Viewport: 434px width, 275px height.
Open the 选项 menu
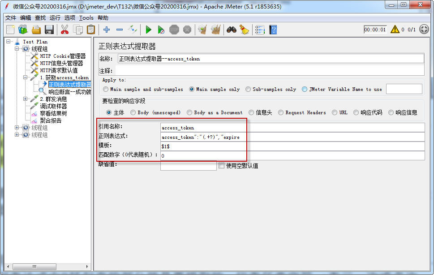(x=70, y=18)
